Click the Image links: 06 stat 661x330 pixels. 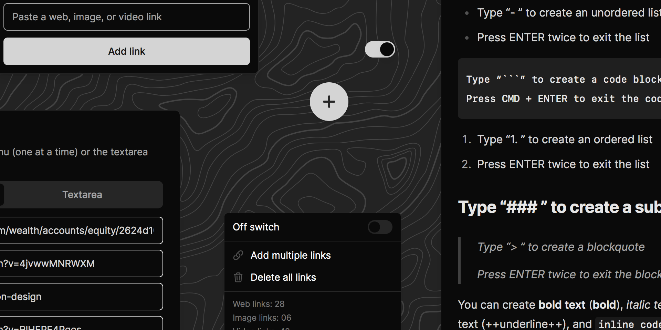(262, 318)
